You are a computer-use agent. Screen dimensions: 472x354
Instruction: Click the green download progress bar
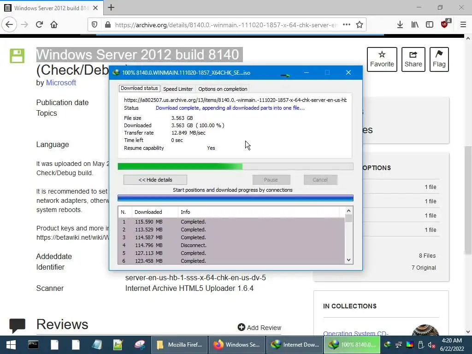click(x=236, y=166)
